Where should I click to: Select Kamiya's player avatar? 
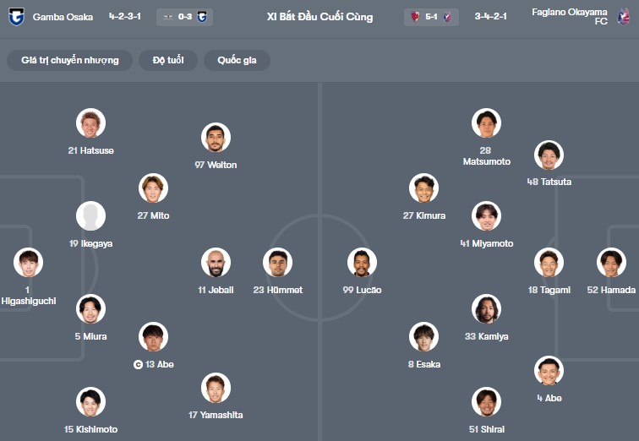pyautogui.click(x=486, y=309)
